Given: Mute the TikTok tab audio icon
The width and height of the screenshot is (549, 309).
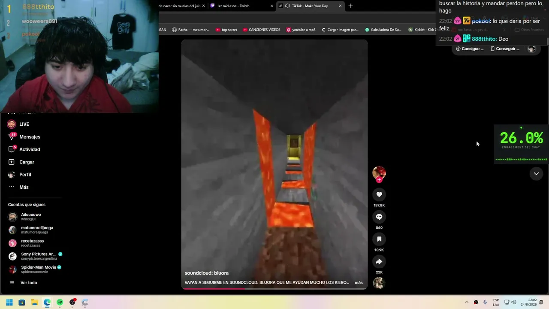Looking at the screenshot, I should click(x=287, y=6).
